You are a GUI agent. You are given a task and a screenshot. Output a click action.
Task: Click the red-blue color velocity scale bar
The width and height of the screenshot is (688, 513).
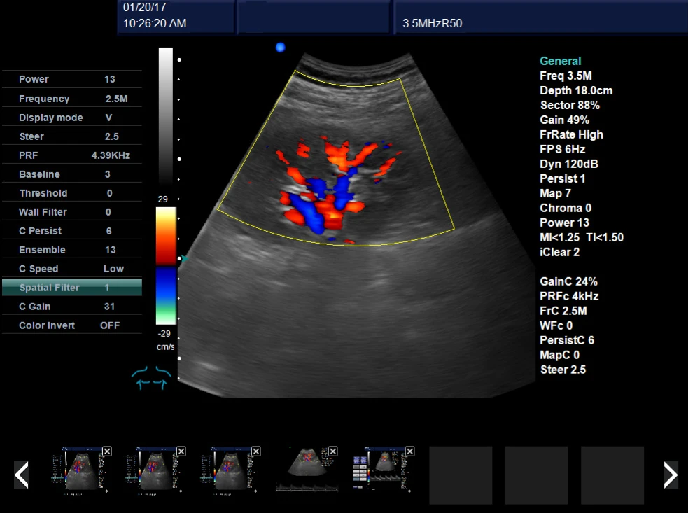pos(166,266)
